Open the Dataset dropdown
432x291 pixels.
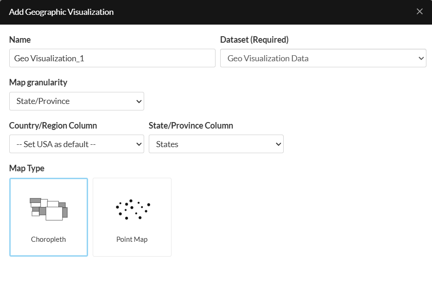click(x=323, y=58)
